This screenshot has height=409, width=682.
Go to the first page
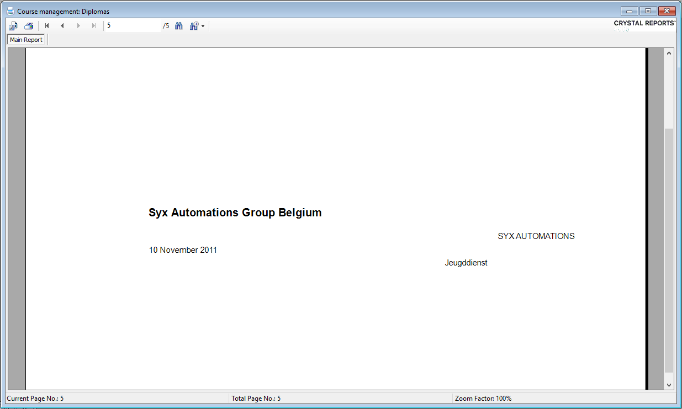47,26
